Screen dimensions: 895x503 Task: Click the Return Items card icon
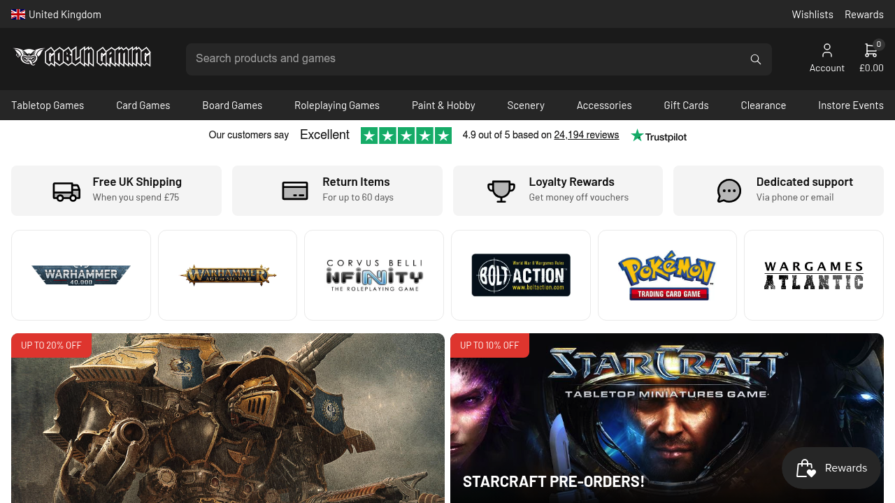pos(295,191)
